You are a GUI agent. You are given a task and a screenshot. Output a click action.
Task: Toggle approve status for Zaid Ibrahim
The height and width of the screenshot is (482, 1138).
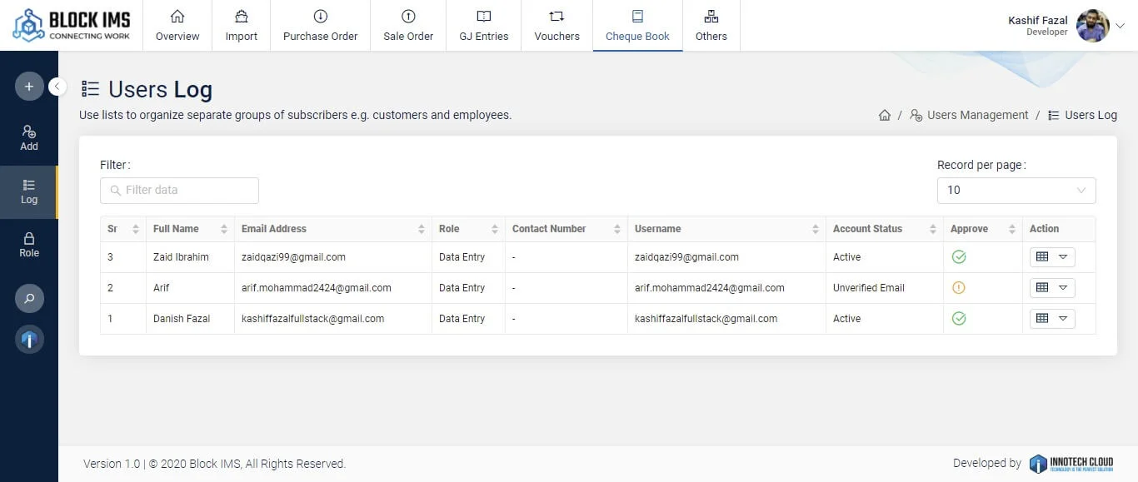(959, 257)
